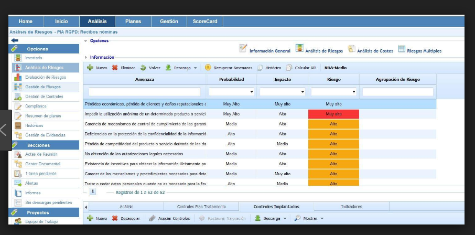Click the Proyectos sidebar header

[x=44, y=212]
